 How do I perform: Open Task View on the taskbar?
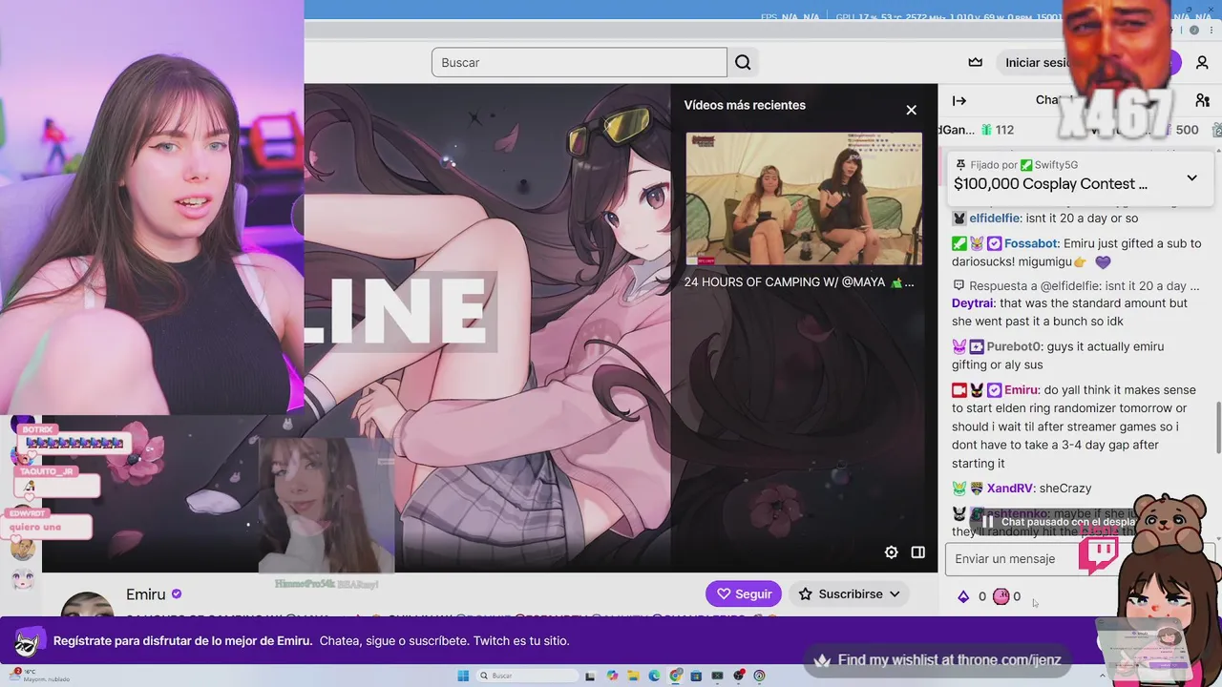coord(590,676)
